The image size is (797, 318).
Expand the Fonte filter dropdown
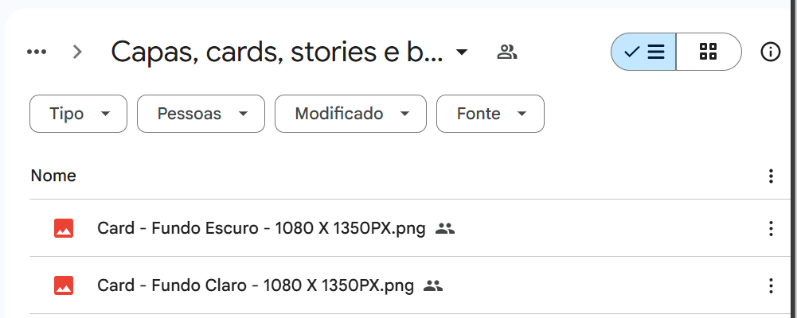point(490,114)
